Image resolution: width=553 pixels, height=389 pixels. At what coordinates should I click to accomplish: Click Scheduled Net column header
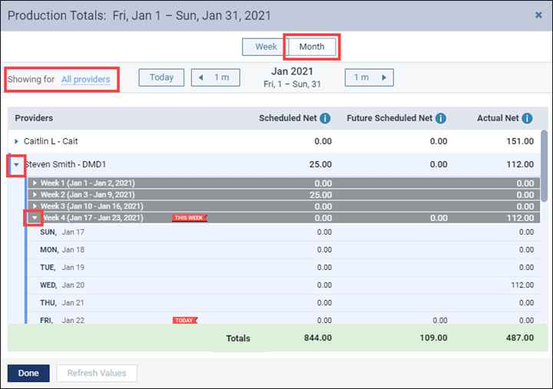288,118
